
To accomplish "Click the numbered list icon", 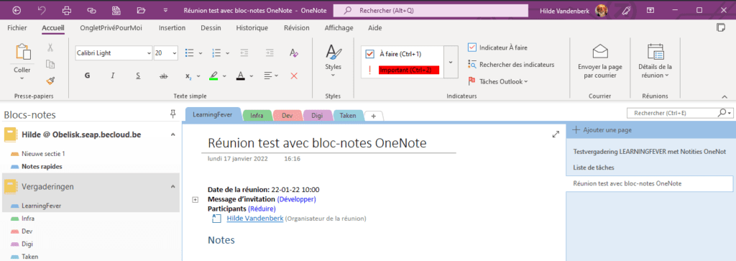I will [216, 53].
